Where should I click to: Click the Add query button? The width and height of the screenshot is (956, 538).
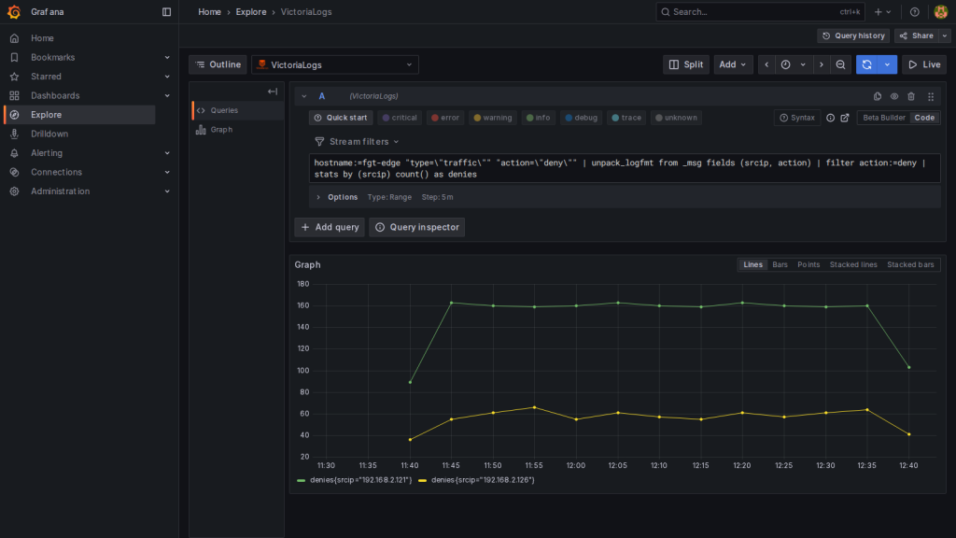(x=330, y=227)
